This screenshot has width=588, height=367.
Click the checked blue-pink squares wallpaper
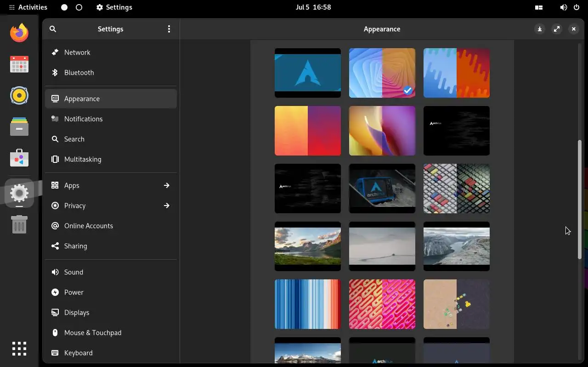tap(382, 73)
